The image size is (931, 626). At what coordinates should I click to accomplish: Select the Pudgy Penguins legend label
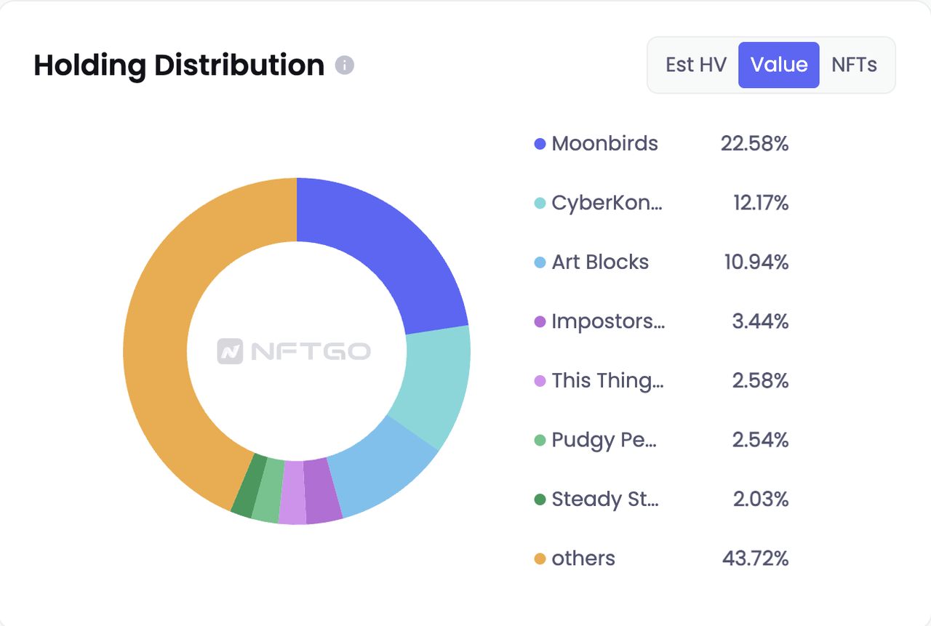(604, 440)
